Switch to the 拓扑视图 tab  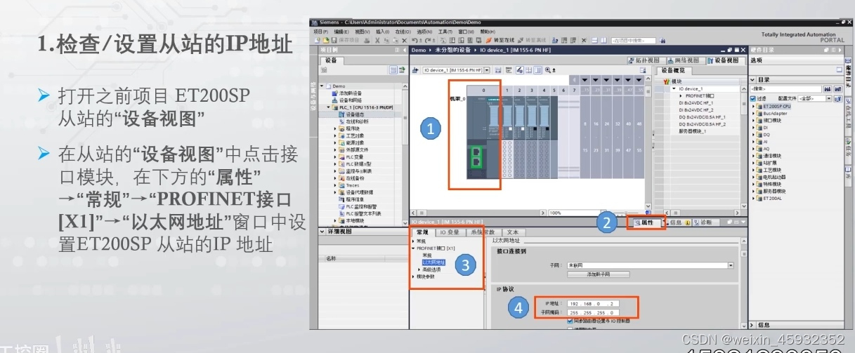tap(646, 60)
